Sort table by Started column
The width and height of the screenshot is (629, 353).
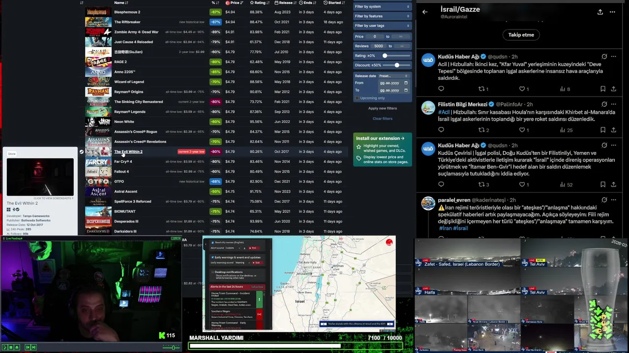pyautogui.click(x=334, y=2)
